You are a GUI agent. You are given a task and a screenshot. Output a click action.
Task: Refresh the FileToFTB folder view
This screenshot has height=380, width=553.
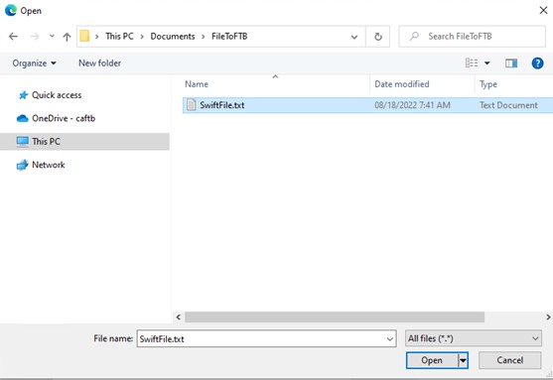click(378, 37)
